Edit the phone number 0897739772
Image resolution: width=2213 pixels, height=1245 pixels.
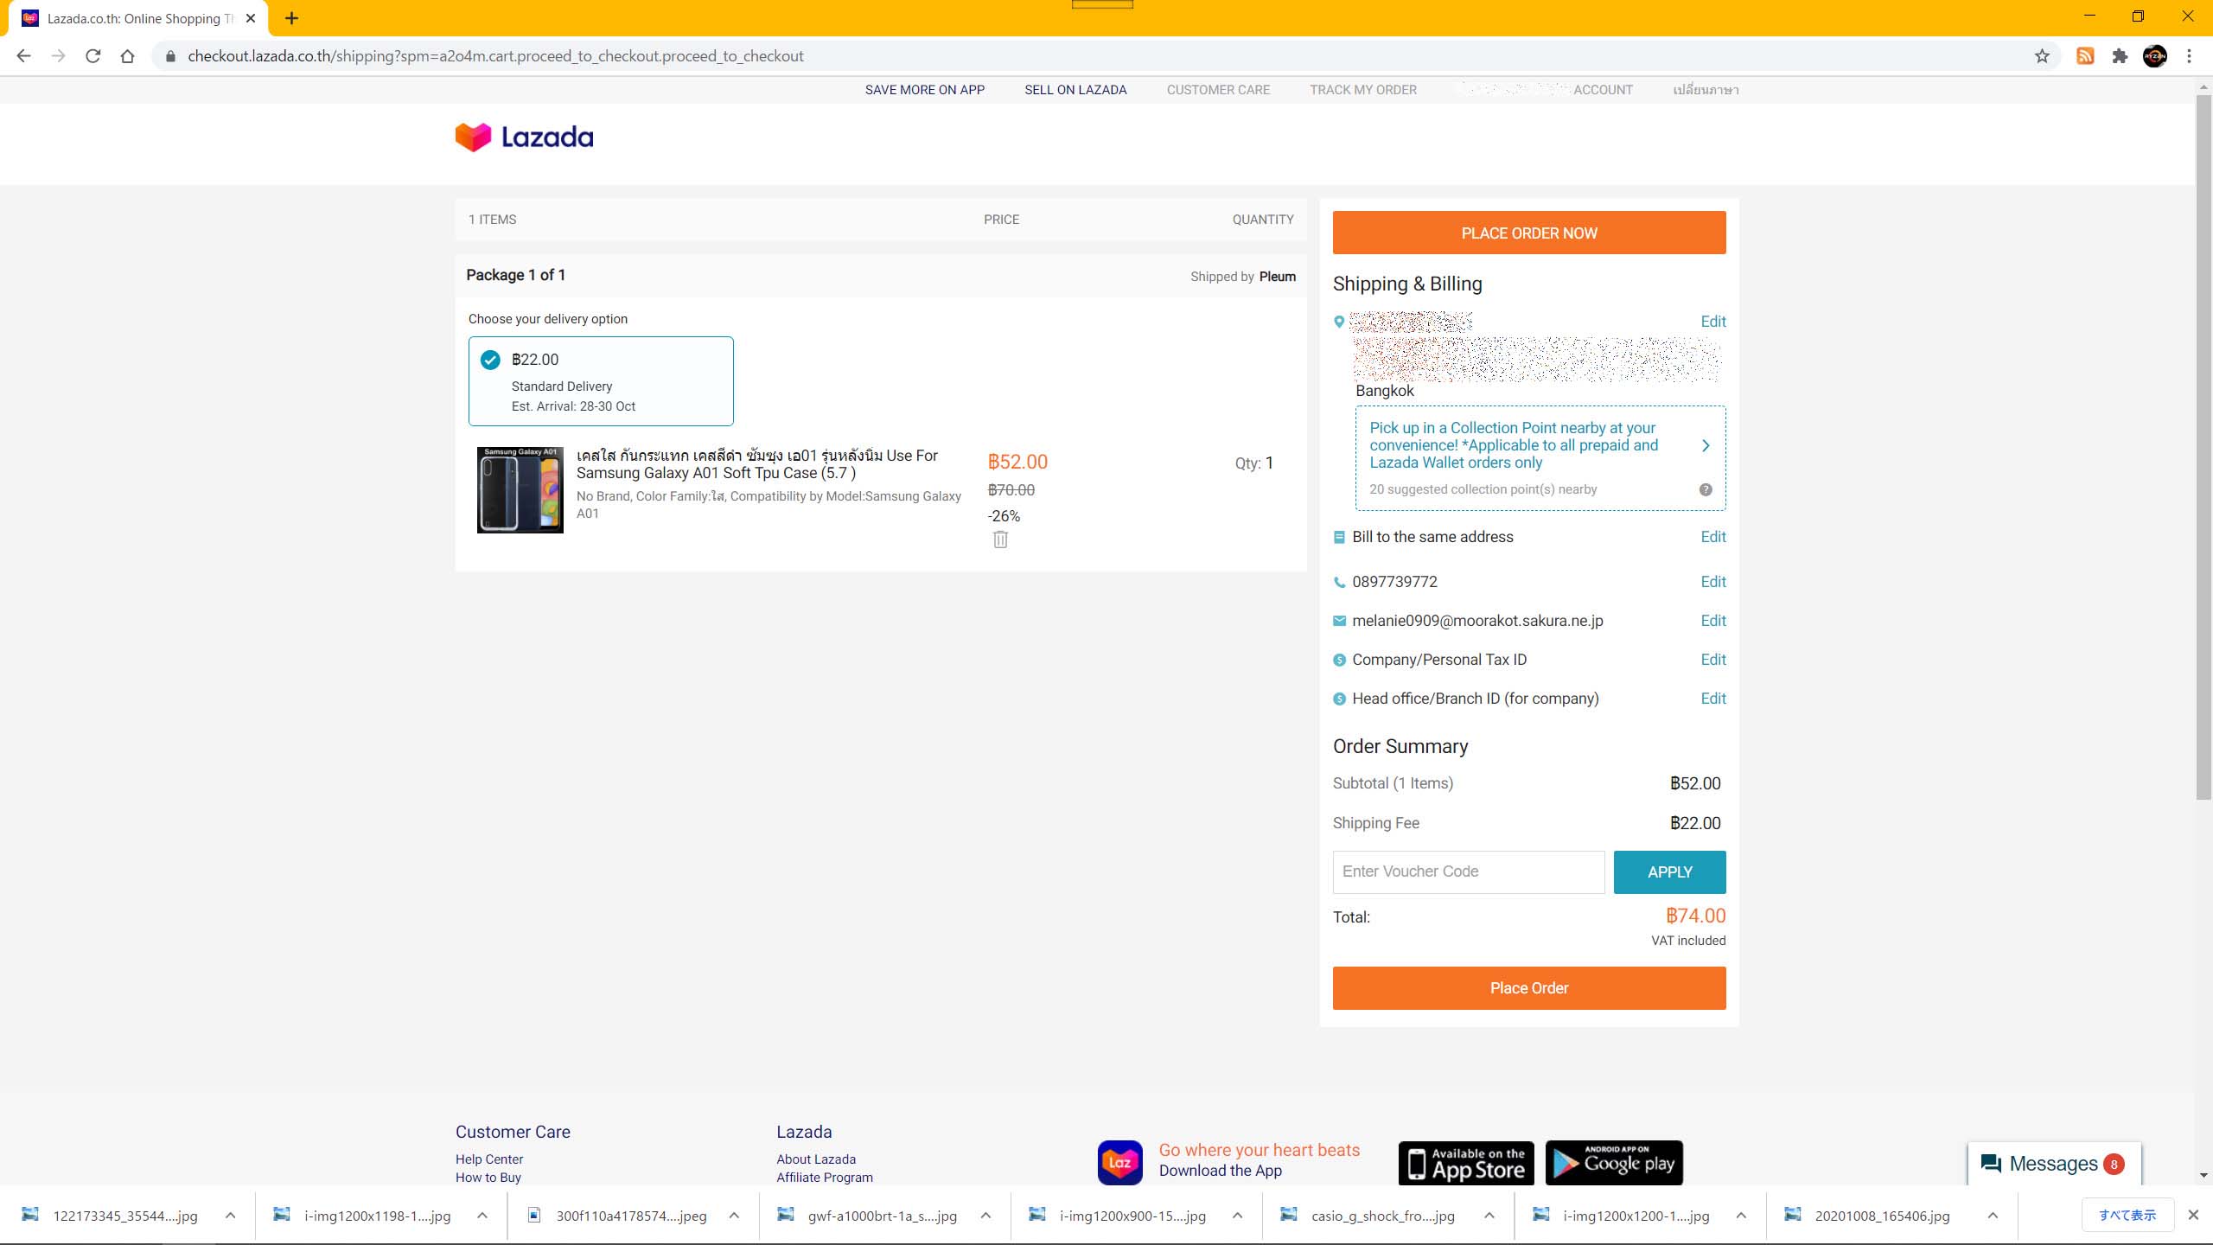coord(1712,582)
